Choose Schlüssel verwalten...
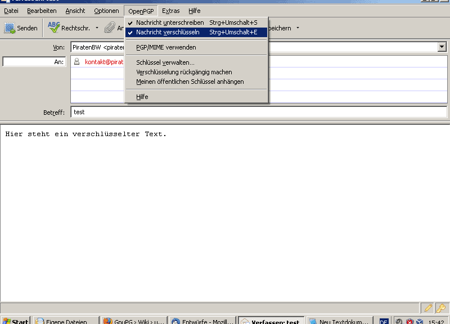Image resolution: width=450 pixels, height=324 pixels. (x=196, y=62)
